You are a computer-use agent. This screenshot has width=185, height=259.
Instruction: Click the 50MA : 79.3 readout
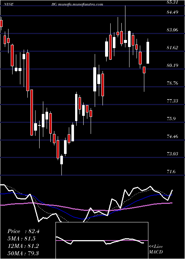(x=23, y=253)
